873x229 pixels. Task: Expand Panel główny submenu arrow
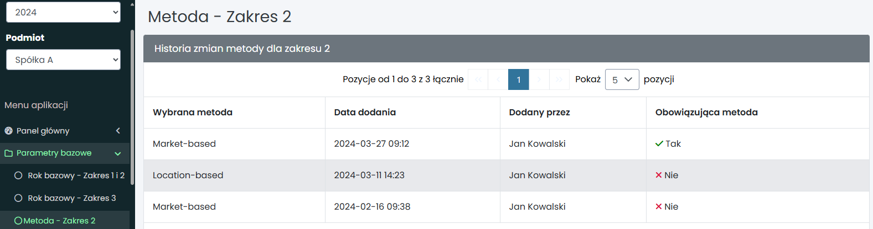coord(118,131)
